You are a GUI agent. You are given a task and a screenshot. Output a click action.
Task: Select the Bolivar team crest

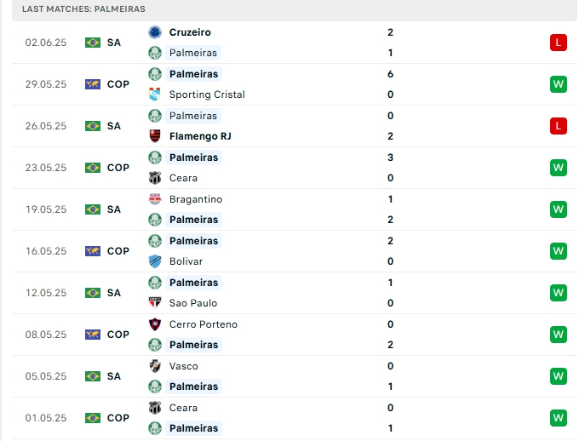[x=155, y=261]
